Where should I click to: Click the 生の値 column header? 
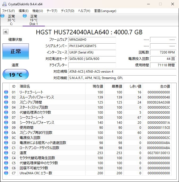(x=157, y=86)
